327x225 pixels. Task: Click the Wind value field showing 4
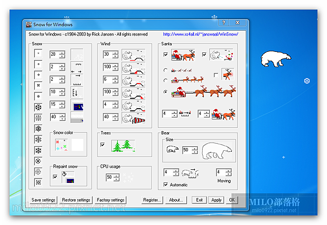[x=107, y=104]
